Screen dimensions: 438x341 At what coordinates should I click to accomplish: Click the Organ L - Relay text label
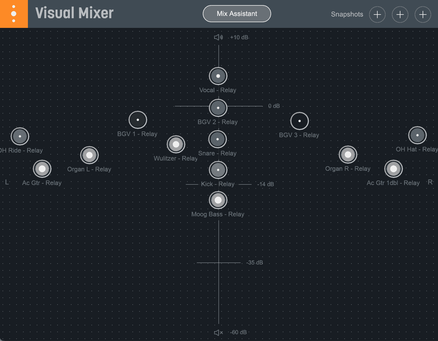(89, 169)
